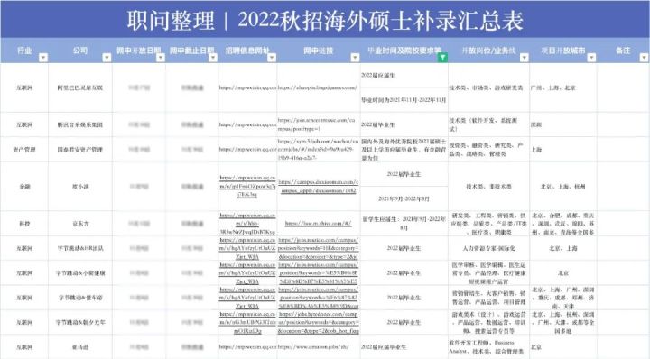Select the 北京、上海 city cell for HR团队
This screenshot has height=359, width=650.
pyautogui.click(x=563, y=248)
